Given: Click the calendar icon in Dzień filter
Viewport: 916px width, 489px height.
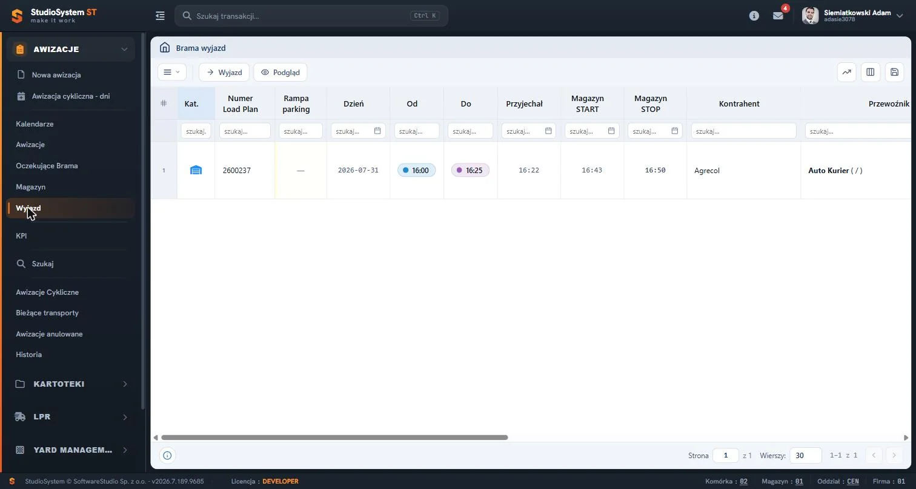Looking at the screenshot, I should tap(377, 131).
